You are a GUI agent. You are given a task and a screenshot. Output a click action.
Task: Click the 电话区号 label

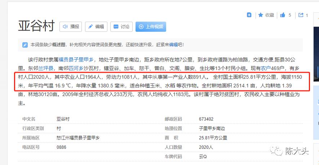click(x=31, y=147)
